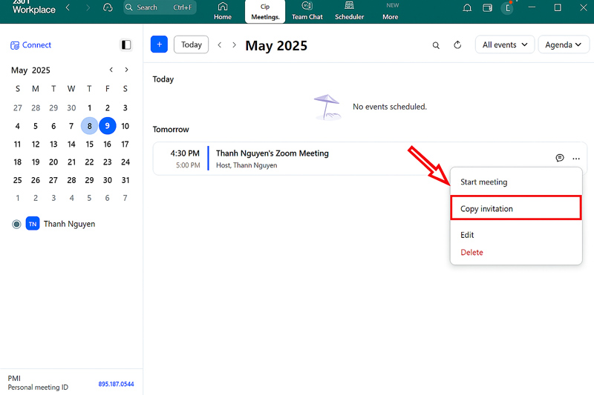Open the Home tab
Viewport: 594px width, 395px height.
(x=222, y=11)
